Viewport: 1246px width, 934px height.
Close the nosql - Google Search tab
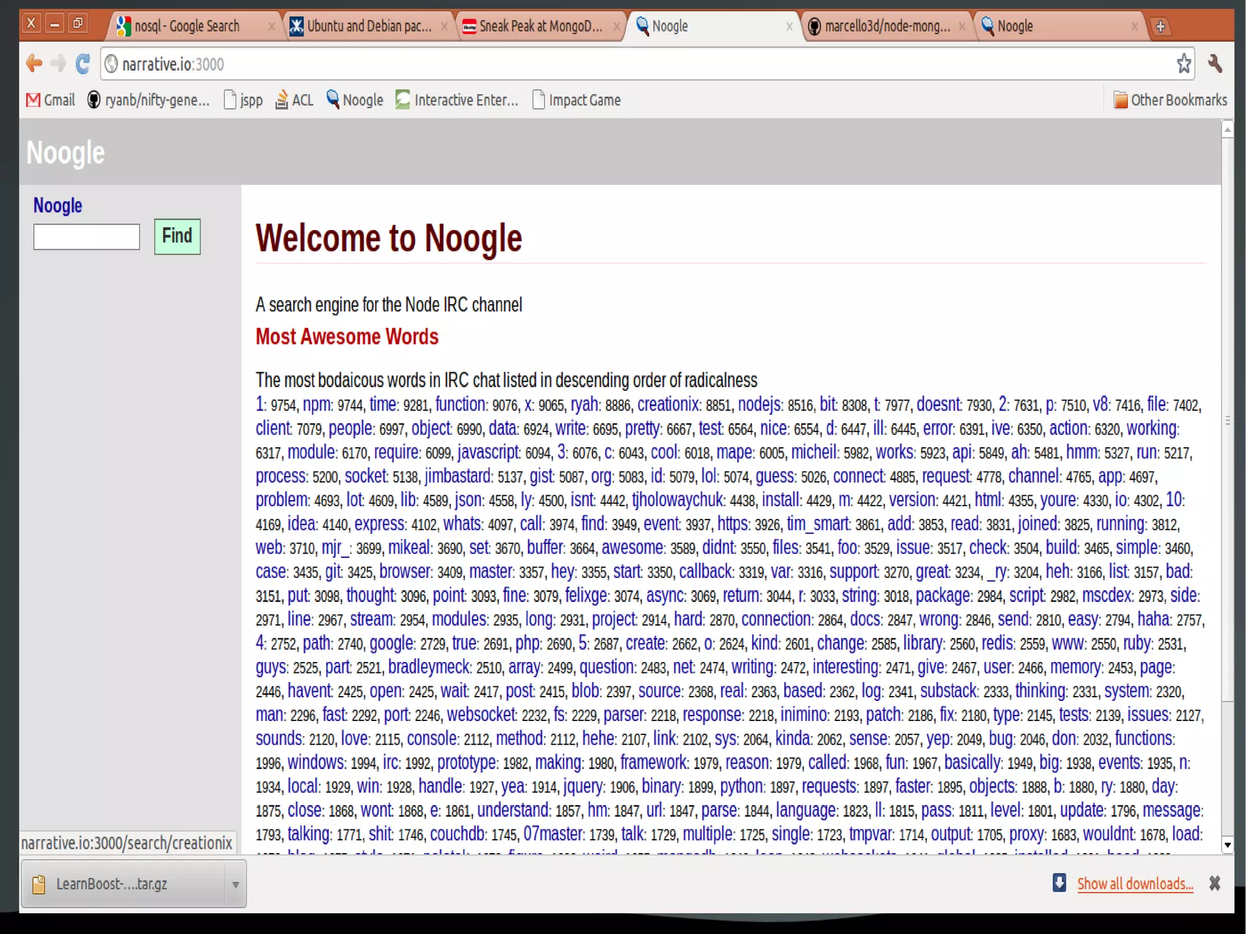click(x=271, y=26)
